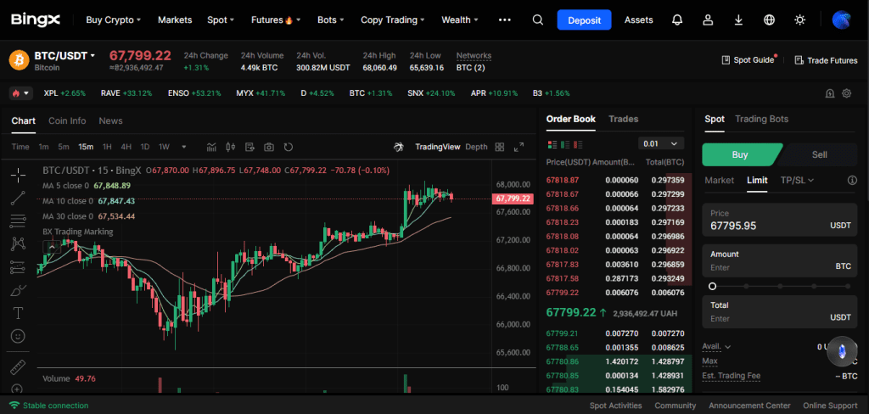The width and height of the screenshot is (869, 414).
Task: Open the 0.01 price precision dropdown
Action: [661, 143]
